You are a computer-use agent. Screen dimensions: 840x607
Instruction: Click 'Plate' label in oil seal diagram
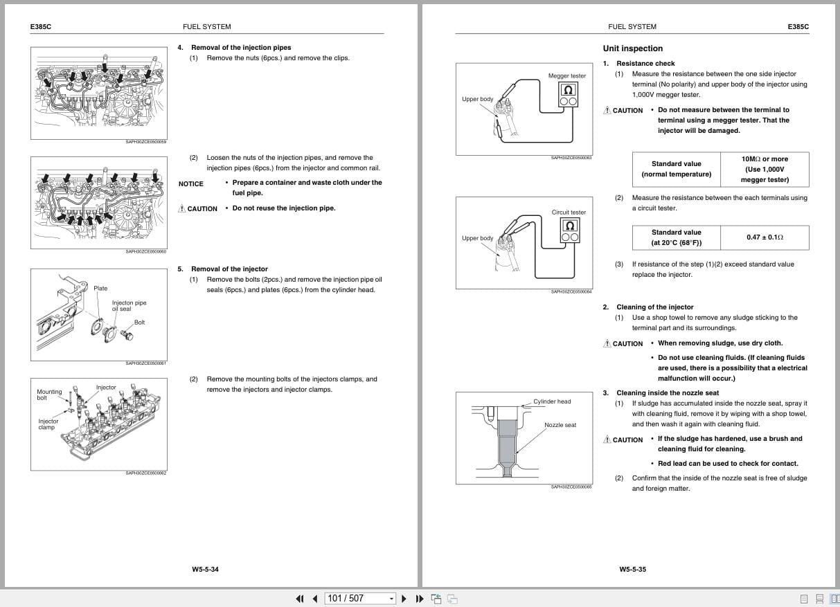(x=100, y=288)
